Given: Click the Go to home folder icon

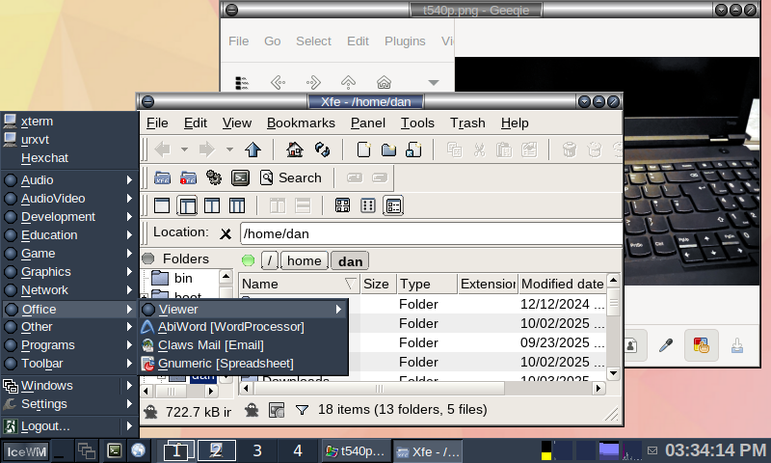Looking at the screenshot, I should tap(296, 150).
